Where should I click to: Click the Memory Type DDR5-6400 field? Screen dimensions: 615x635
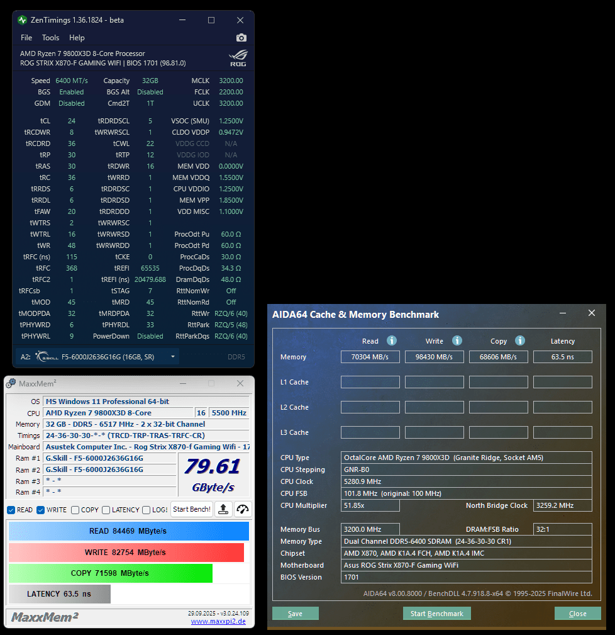466,541
